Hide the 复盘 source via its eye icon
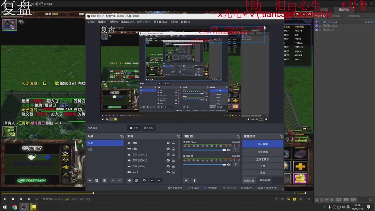The image size is (375, 211). (168, 143)
